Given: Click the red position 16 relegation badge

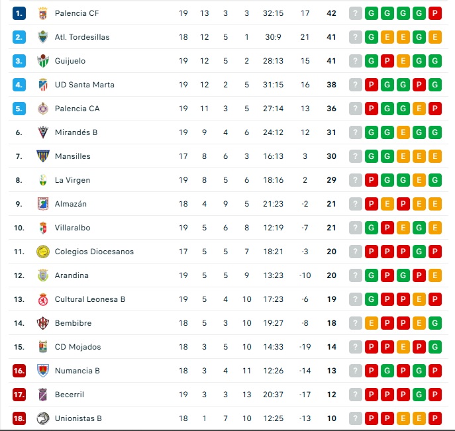Looking at the screenshot, I should click(x=19, y=371).
